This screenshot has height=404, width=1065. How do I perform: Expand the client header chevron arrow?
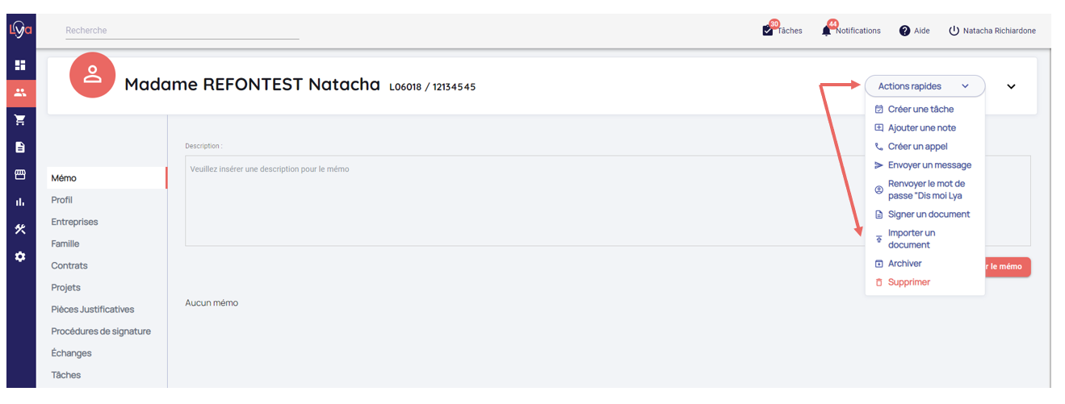(x=1011, y=86)
